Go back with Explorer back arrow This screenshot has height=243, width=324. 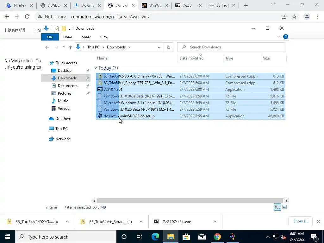47,47
